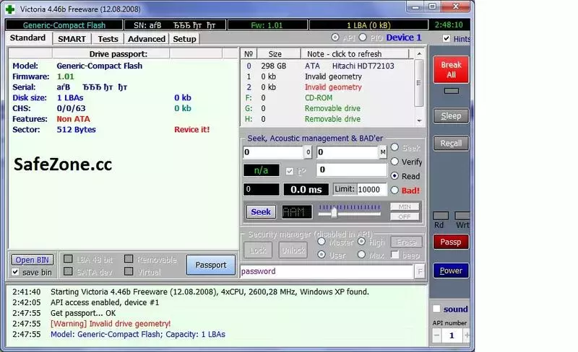This screenshot has height=352, width=578.
Task: Adjust the AAM acoustic slider
Action: pos(334,213)
